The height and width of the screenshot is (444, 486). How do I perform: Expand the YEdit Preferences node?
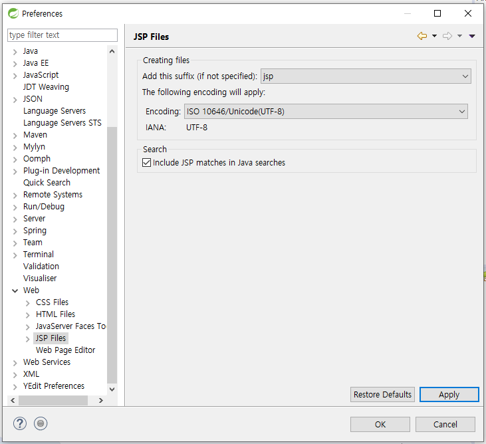click(15, 387)
